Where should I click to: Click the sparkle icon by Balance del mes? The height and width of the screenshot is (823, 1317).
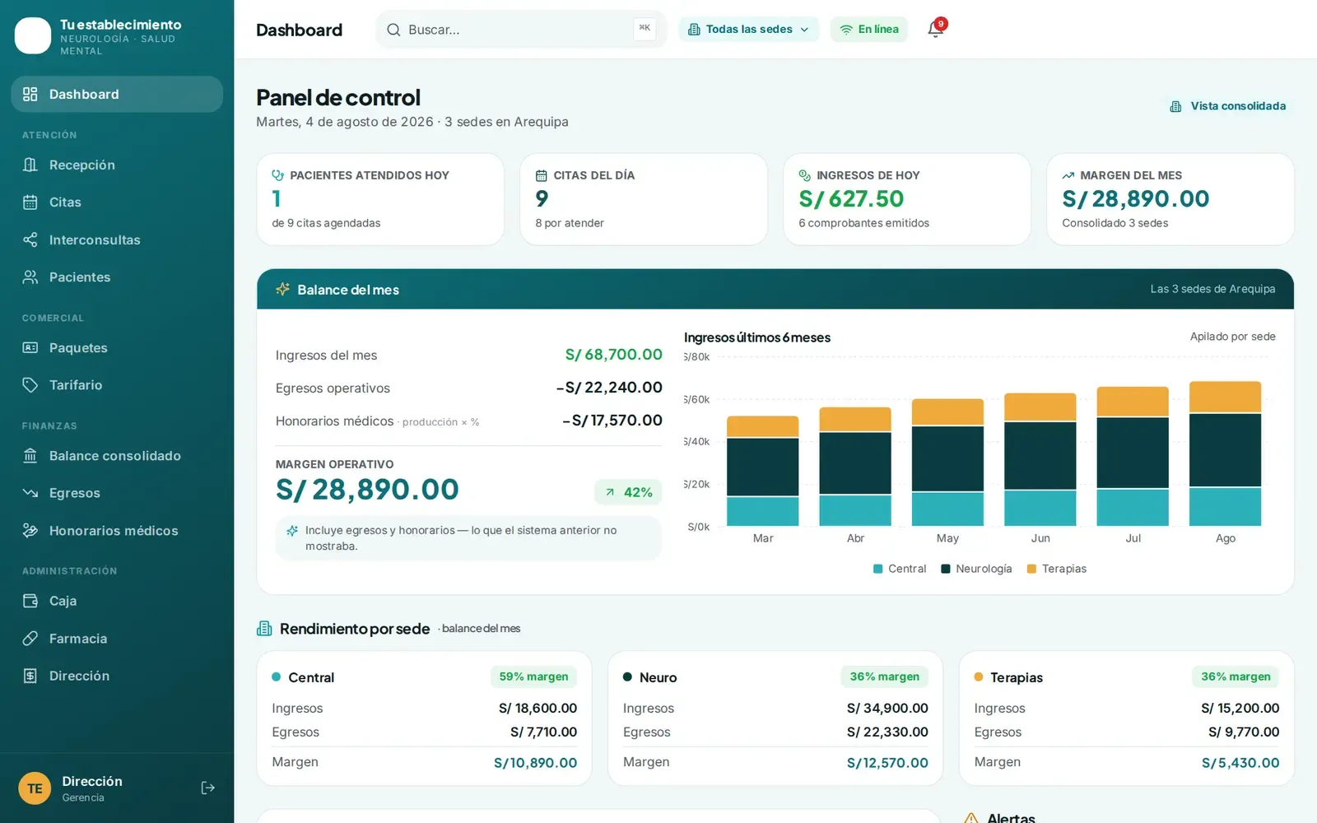(282, 290)
